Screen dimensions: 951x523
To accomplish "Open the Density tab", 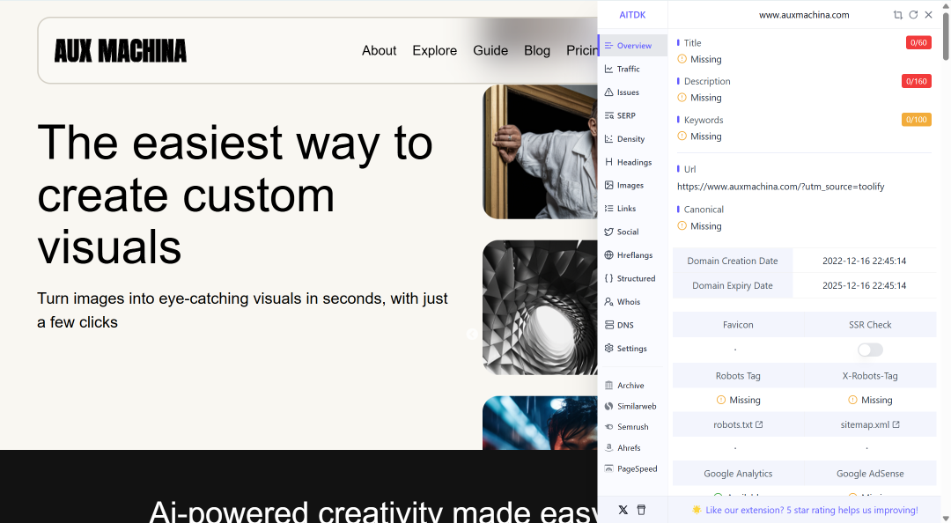I will [x=632, y=139].
